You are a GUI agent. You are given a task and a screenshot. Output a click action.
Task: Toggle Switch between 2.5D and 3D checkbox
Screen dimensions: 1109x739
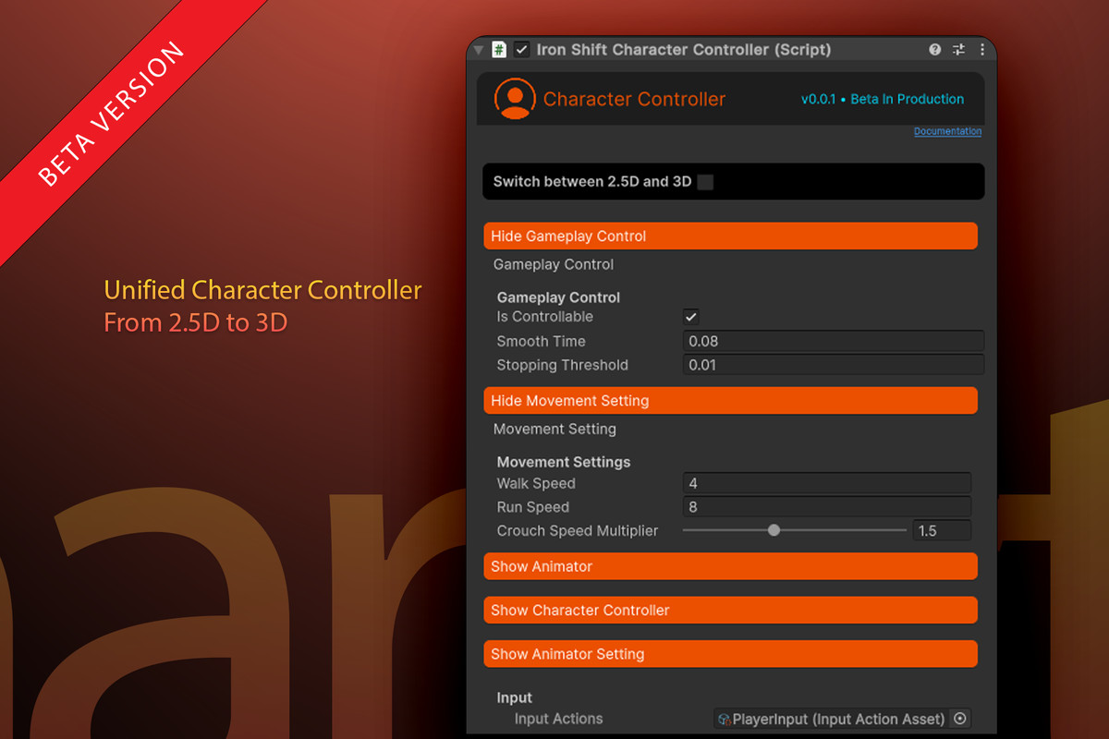[705, 182]
